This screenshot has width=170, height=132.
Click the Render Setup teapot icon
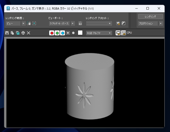click(118, 23)
